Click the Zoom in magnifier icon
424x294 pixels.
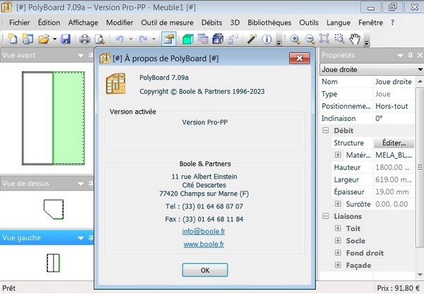tap(295, 39)
